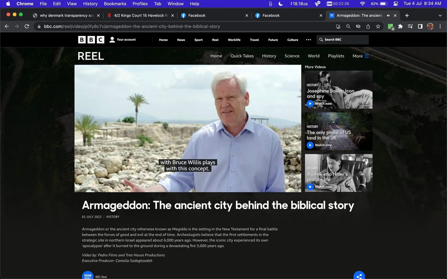Switch to the first Facebook tab
447x279 pixels.
215,15
